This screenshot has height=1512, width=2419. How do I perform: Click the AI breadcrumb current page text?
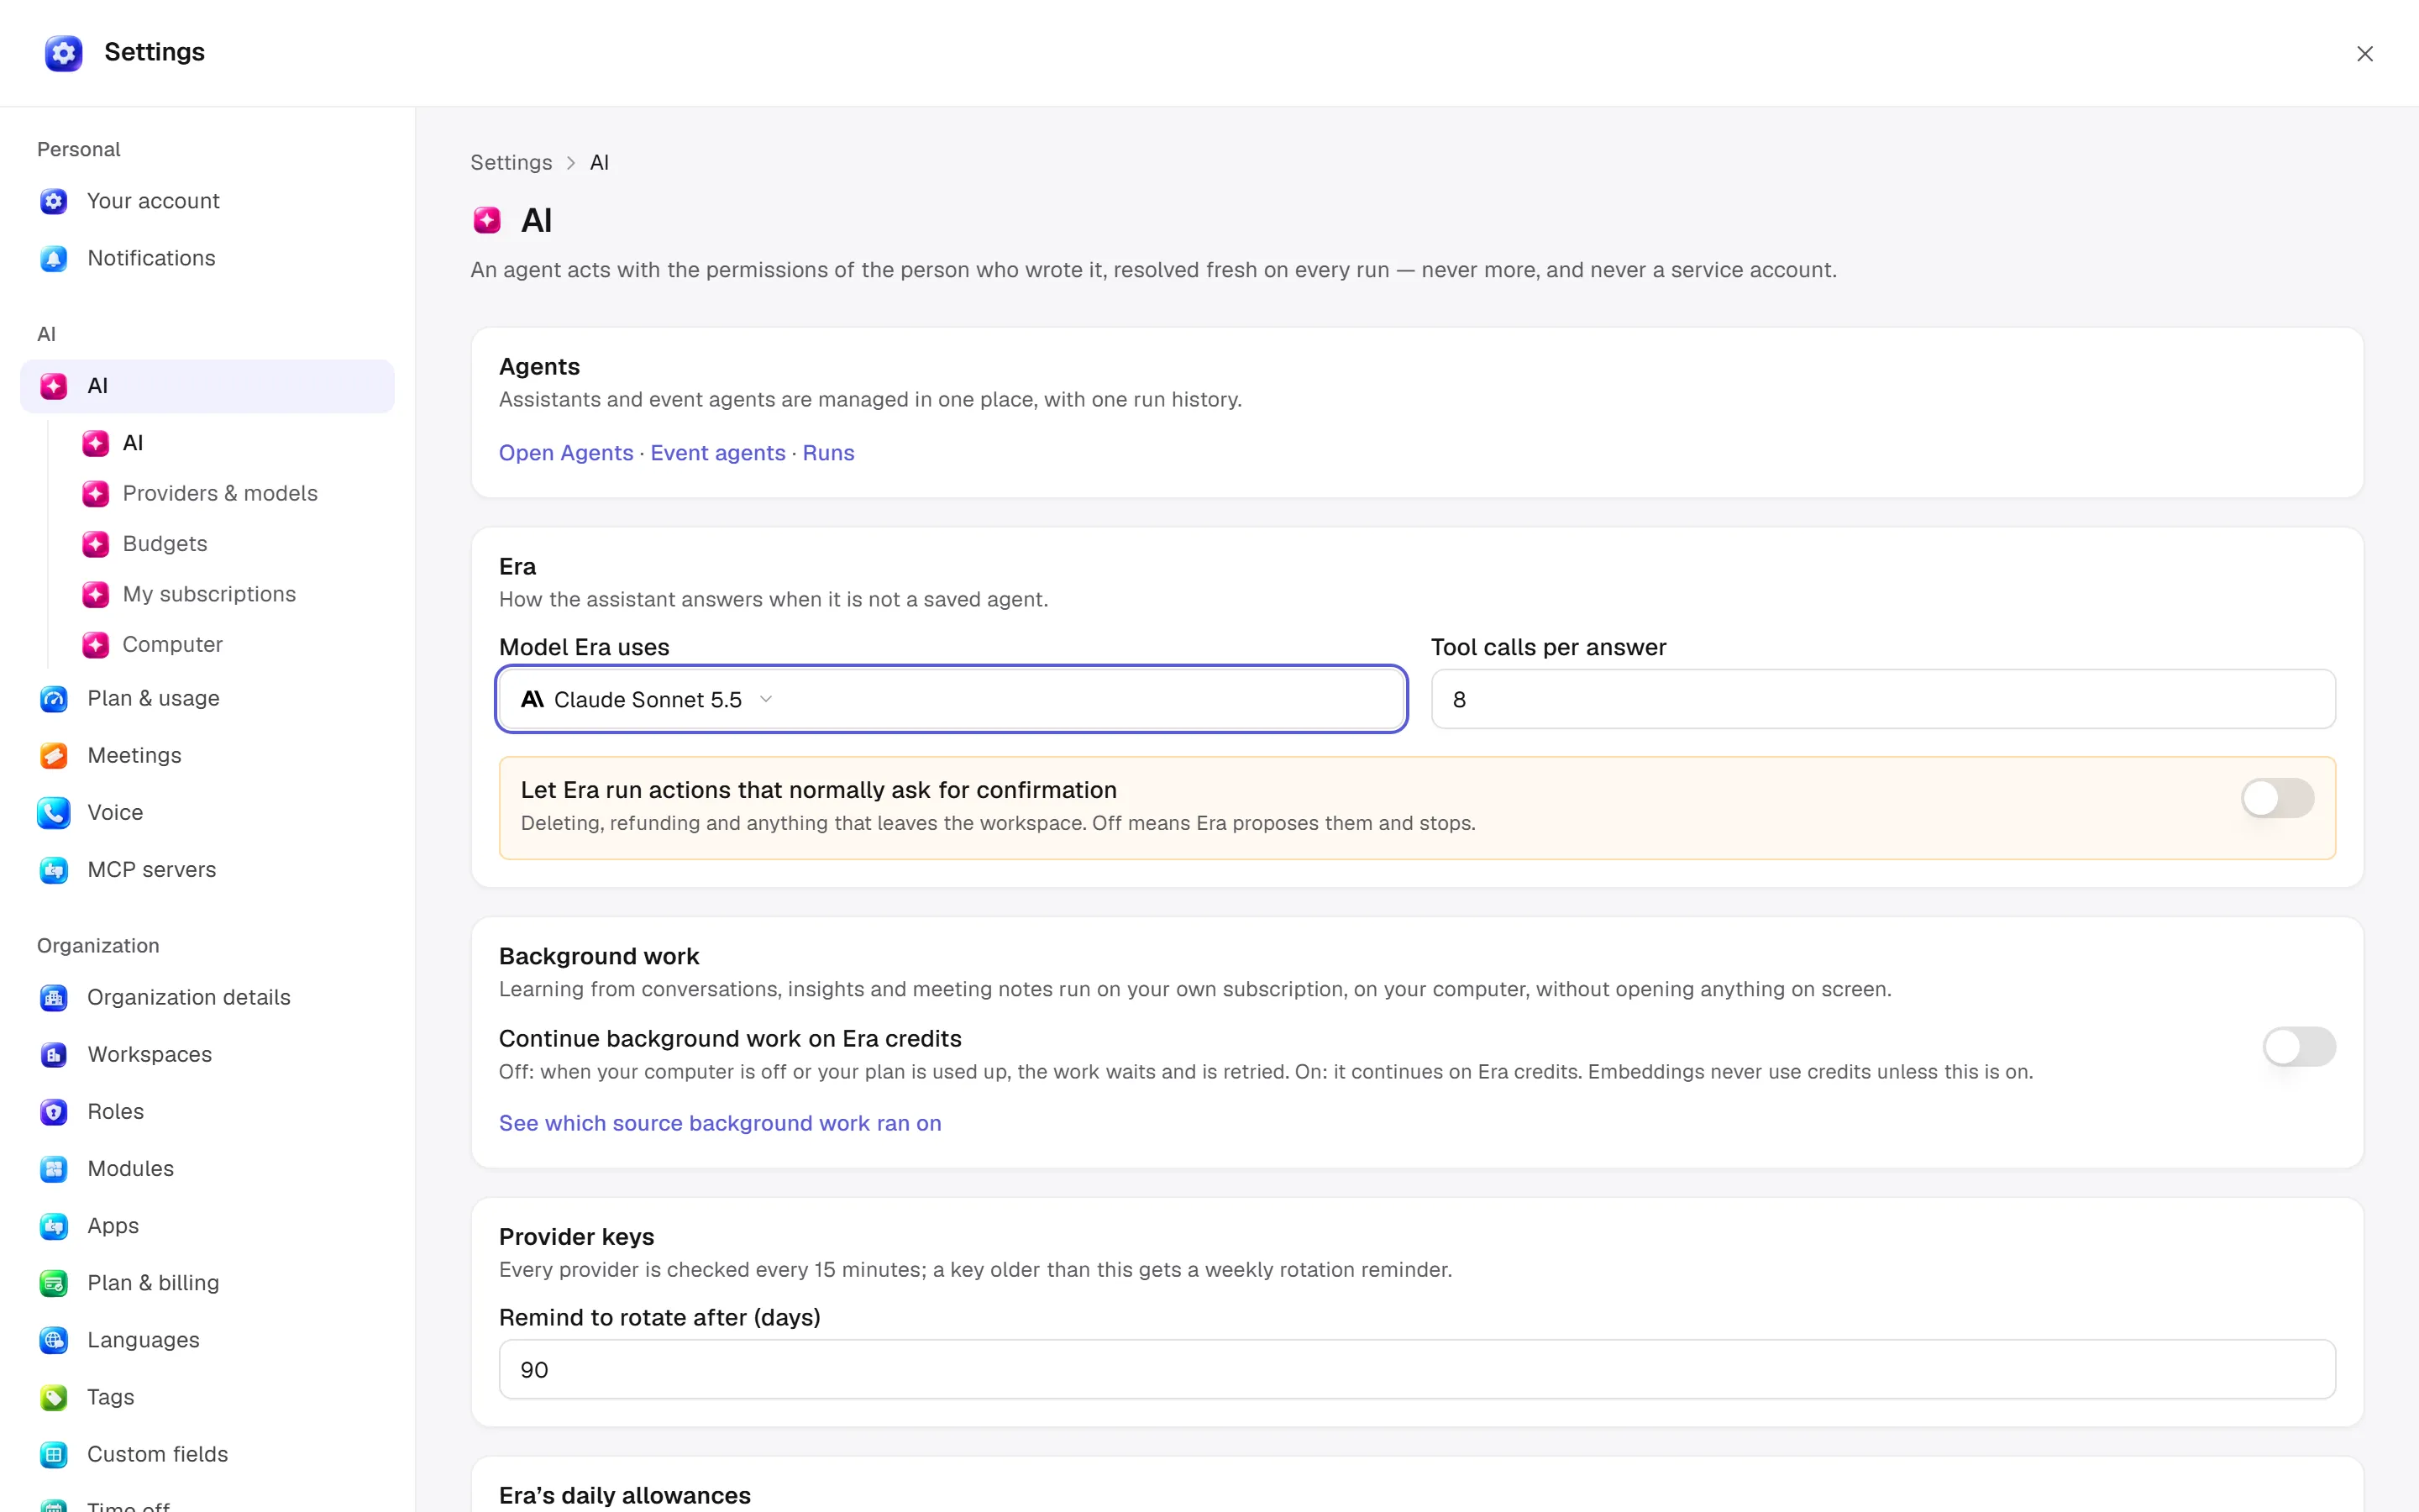point(600,162)
